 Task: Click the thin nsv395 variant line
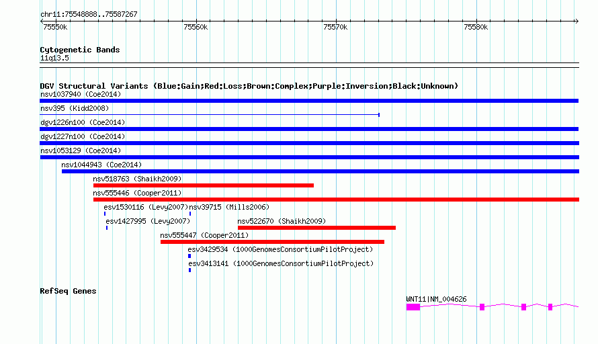tap(210, 115)
